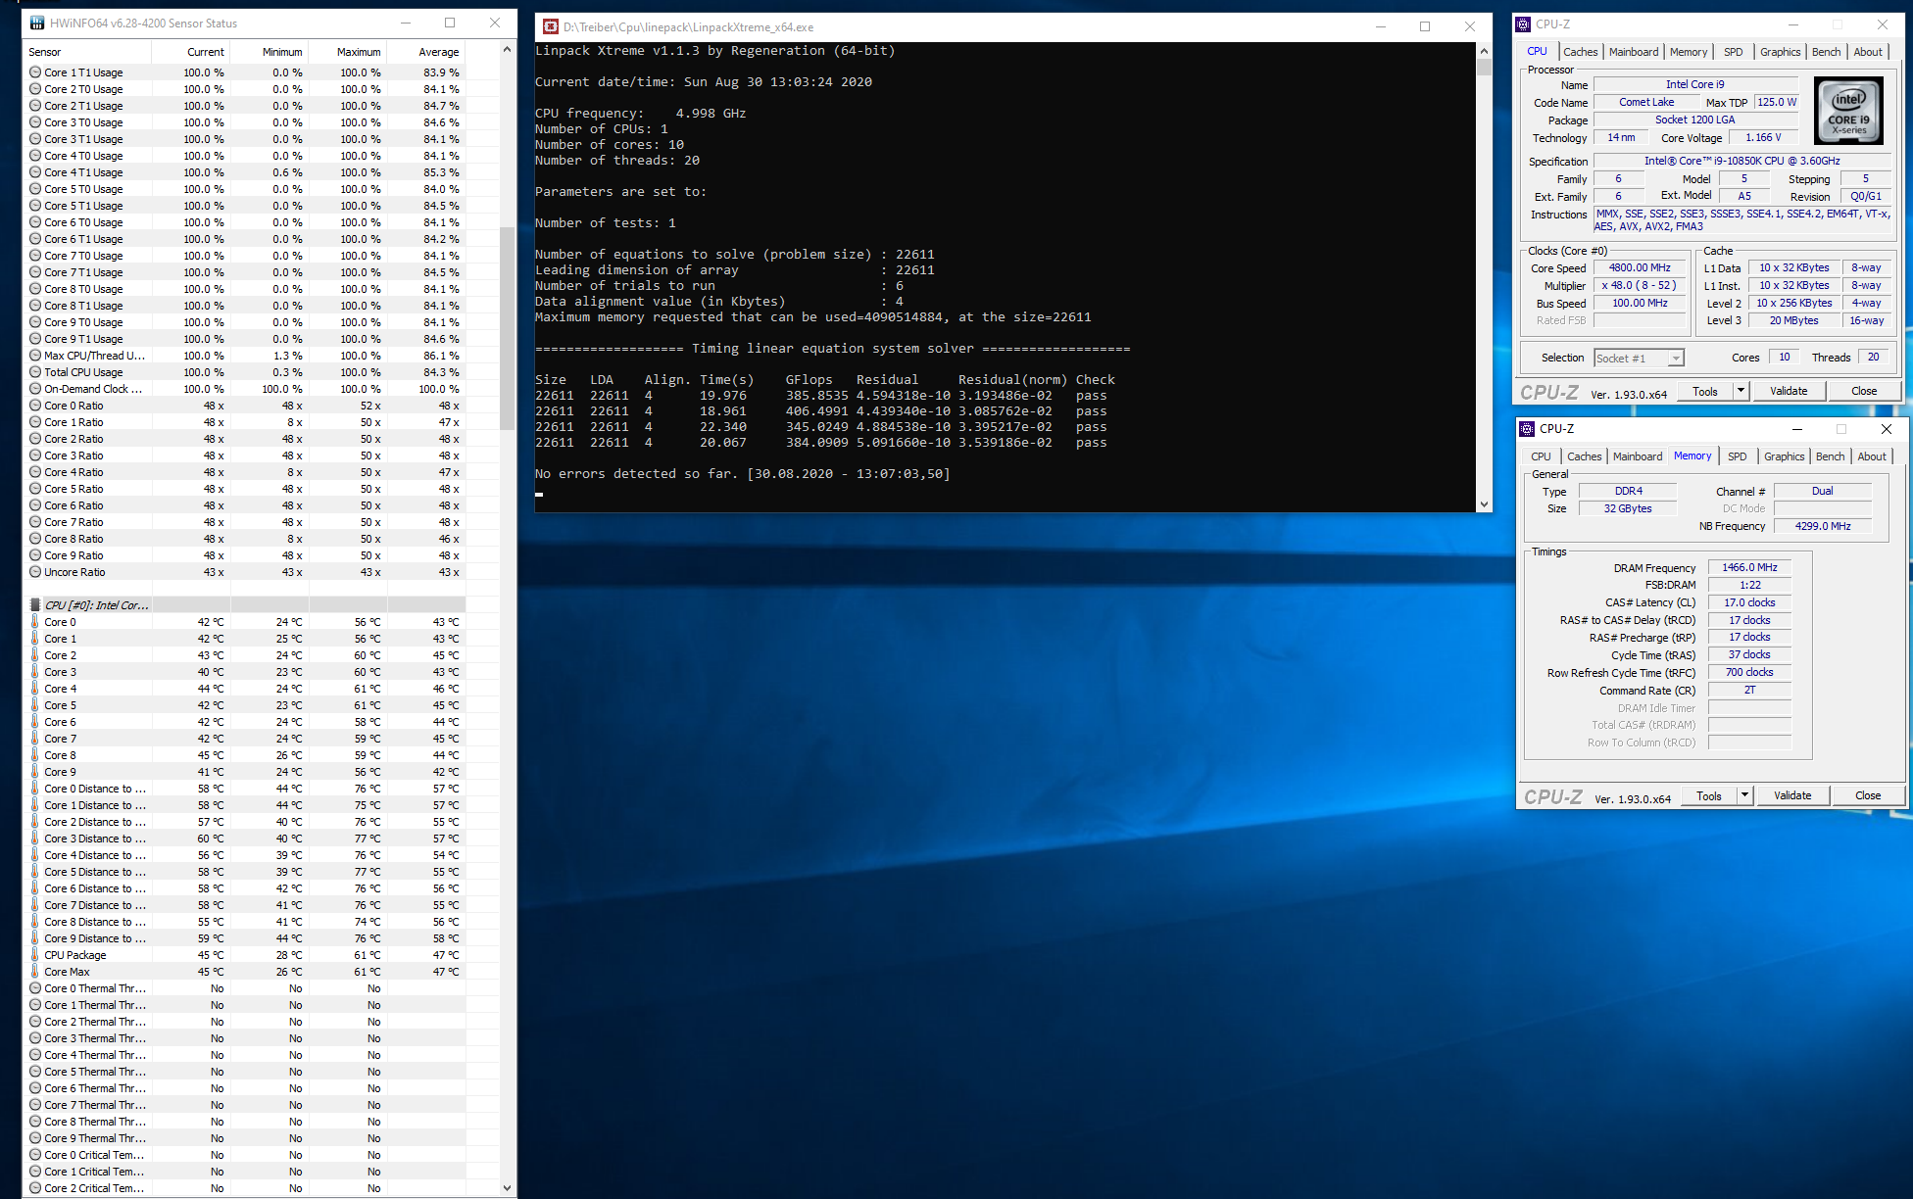The width and height of the screenshot is (1913, 1199).
Task: Open the Bench tab in upper CPU-Z
Action: [1826, 52]
